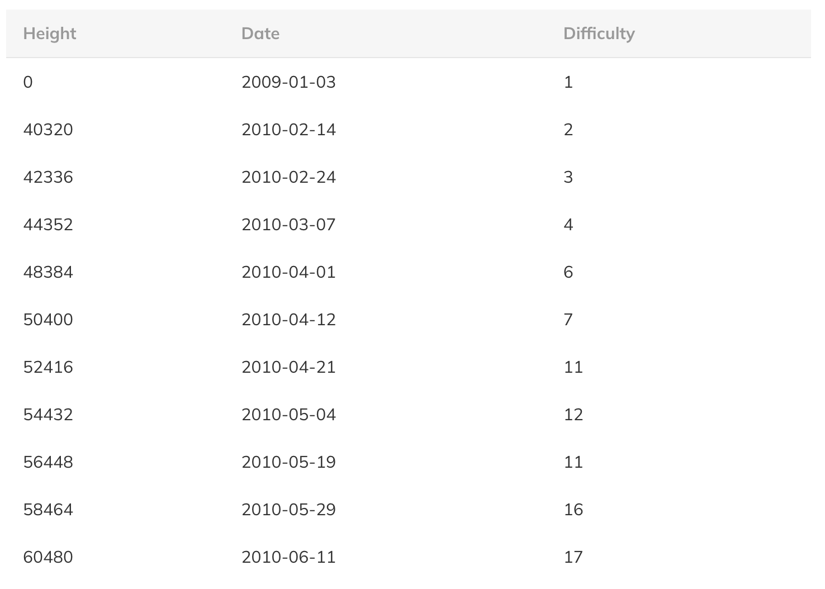Click the height 42336 entry

pyautogui.click(x=48, y=177)
